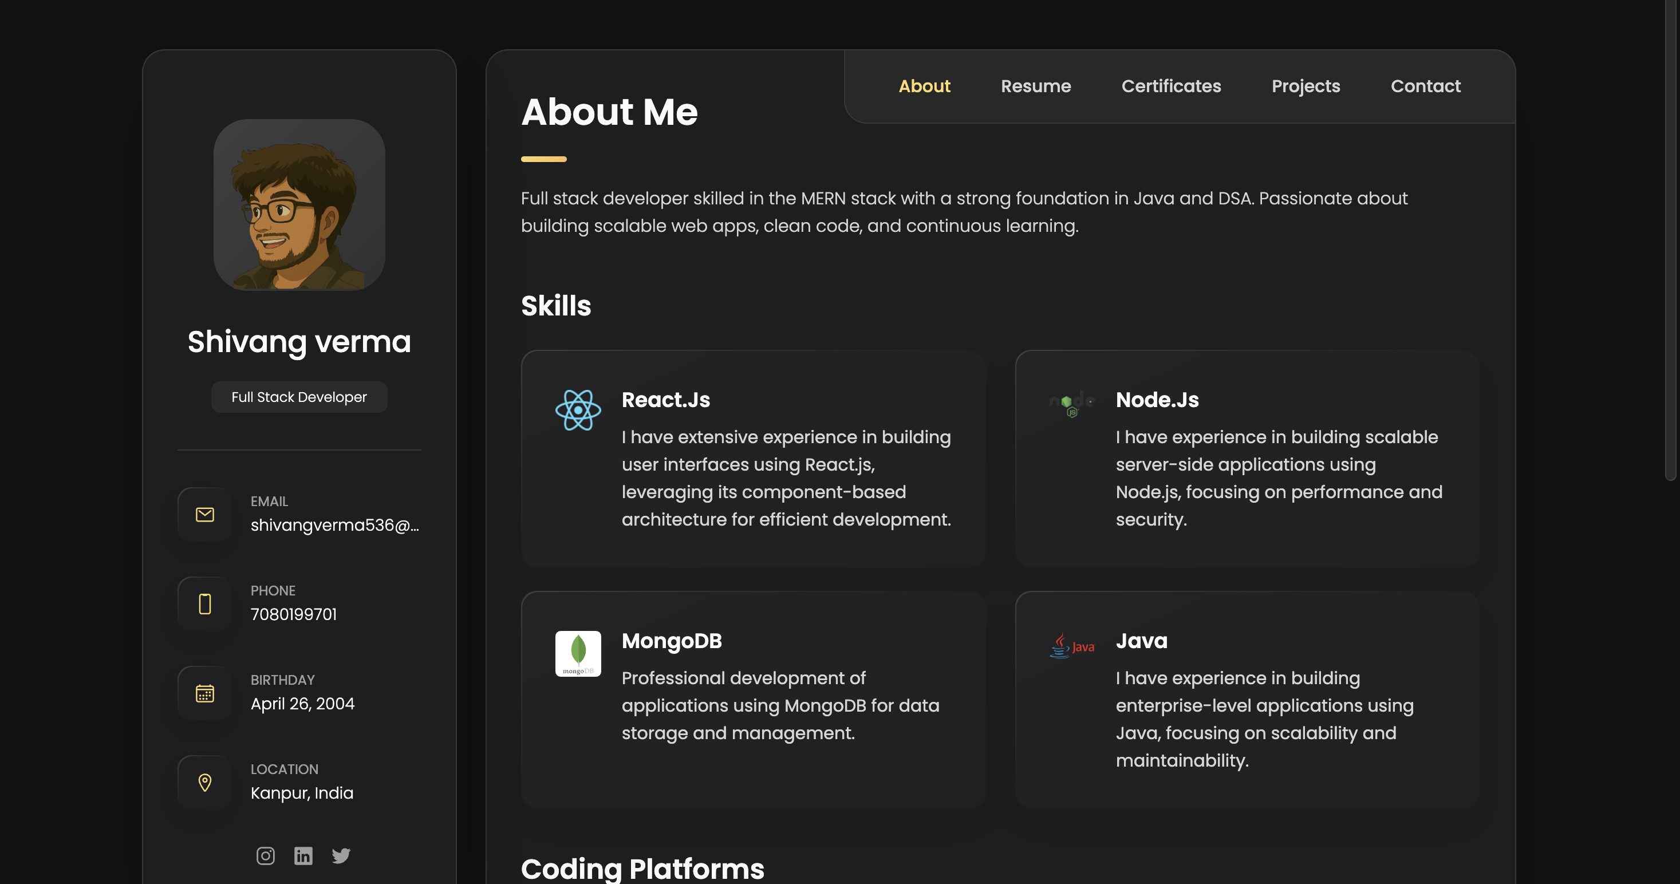Click the Skills section heading
Screen dimensions: 1680x884
[555, 306]
